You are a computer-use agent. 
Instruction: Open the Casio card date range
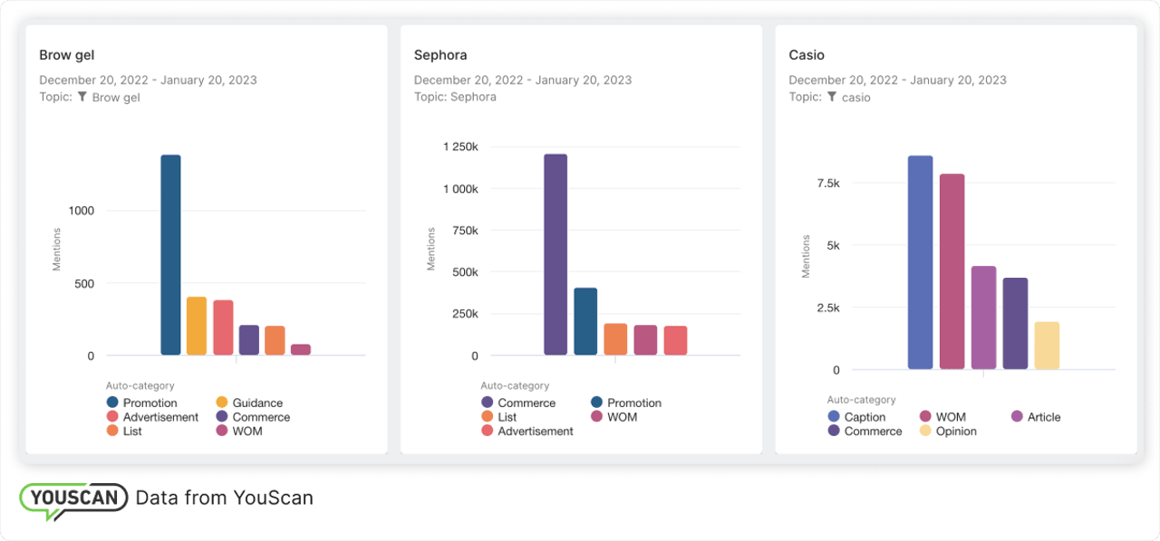[x=897, y=80]
